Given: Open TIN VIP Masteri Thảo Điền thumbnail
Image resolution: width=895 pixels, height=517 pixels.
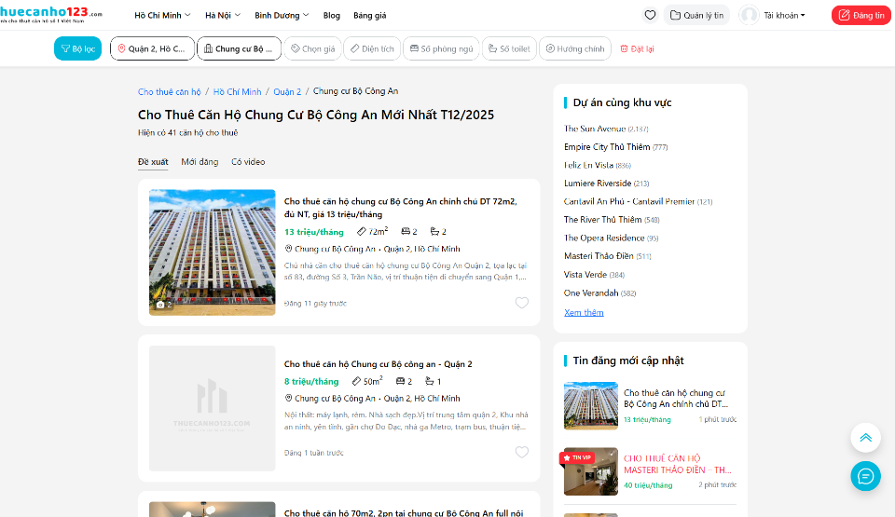Looking at the screenshot, I should tap(591, 471).
